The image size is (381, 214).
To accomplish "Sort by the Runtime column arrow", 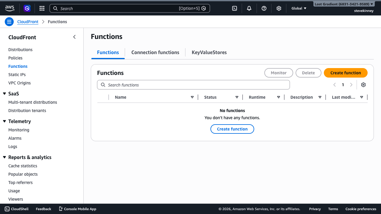I will (279, 97).
